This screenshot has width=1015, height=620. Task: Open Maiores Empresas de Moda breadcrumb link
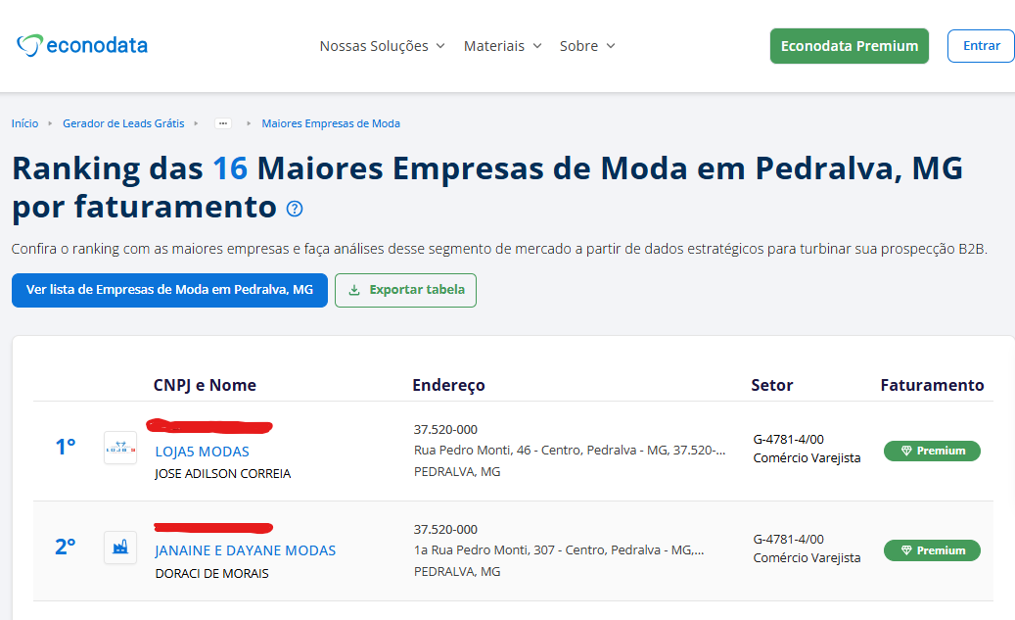tap(331, 123)
